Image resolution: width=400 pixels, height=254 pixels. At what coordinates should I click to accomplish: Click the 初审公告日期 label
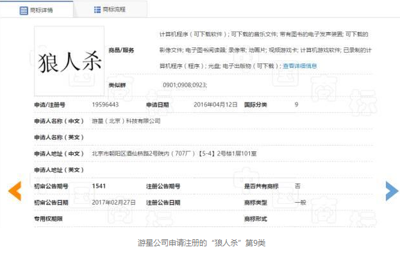(51, 203)
